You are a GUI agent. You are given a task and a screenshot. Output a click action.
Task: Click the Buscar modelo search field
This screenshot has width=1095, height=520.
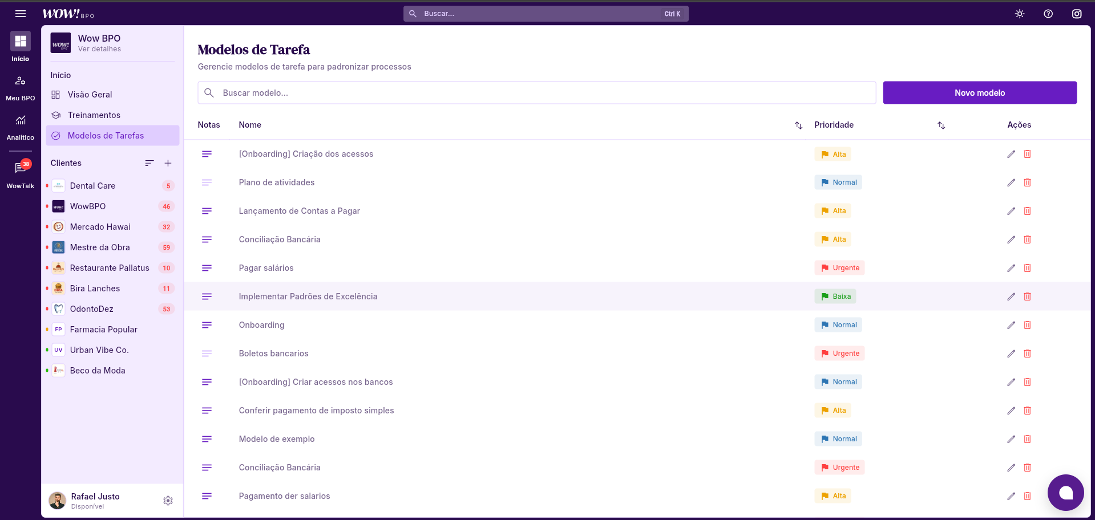click(536, 93)
